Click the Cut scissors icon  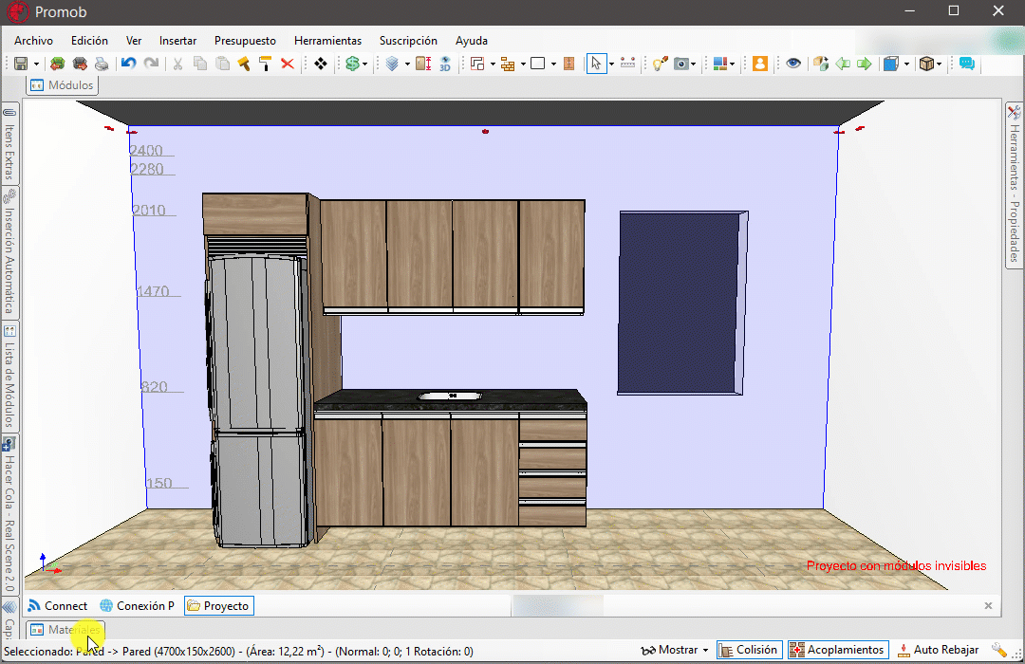(177, 64)
